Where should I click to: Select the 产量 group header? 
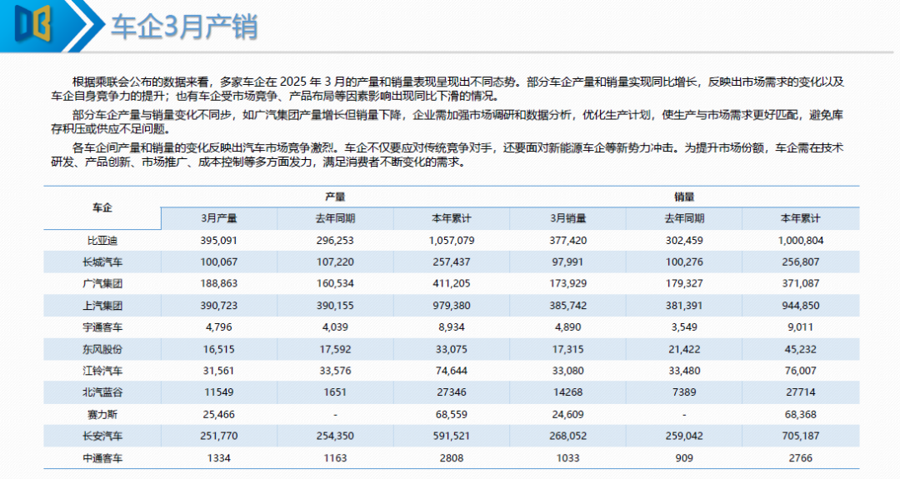coord(335,197)
